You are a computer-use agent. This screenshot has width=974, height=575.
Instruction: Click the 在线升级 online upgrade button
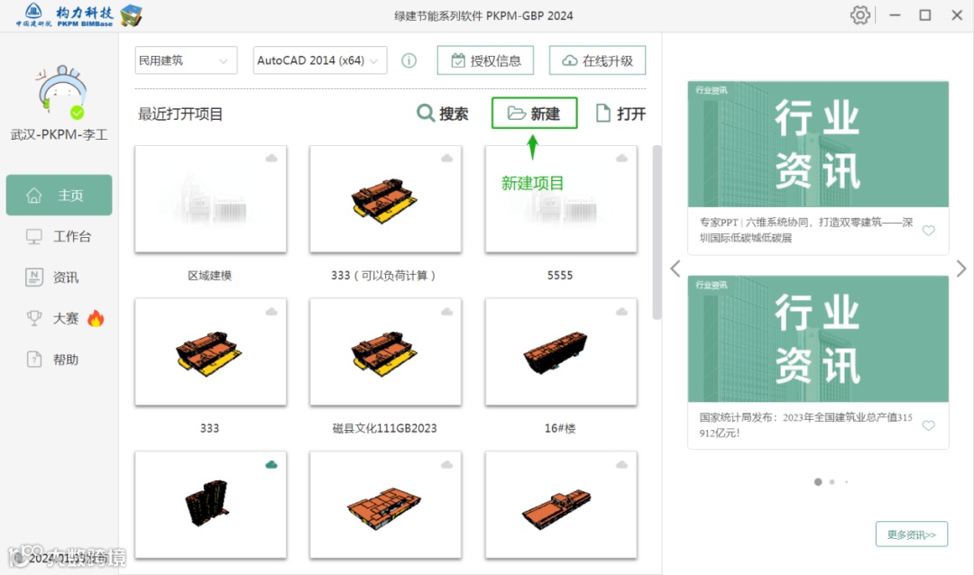point(597,60)
